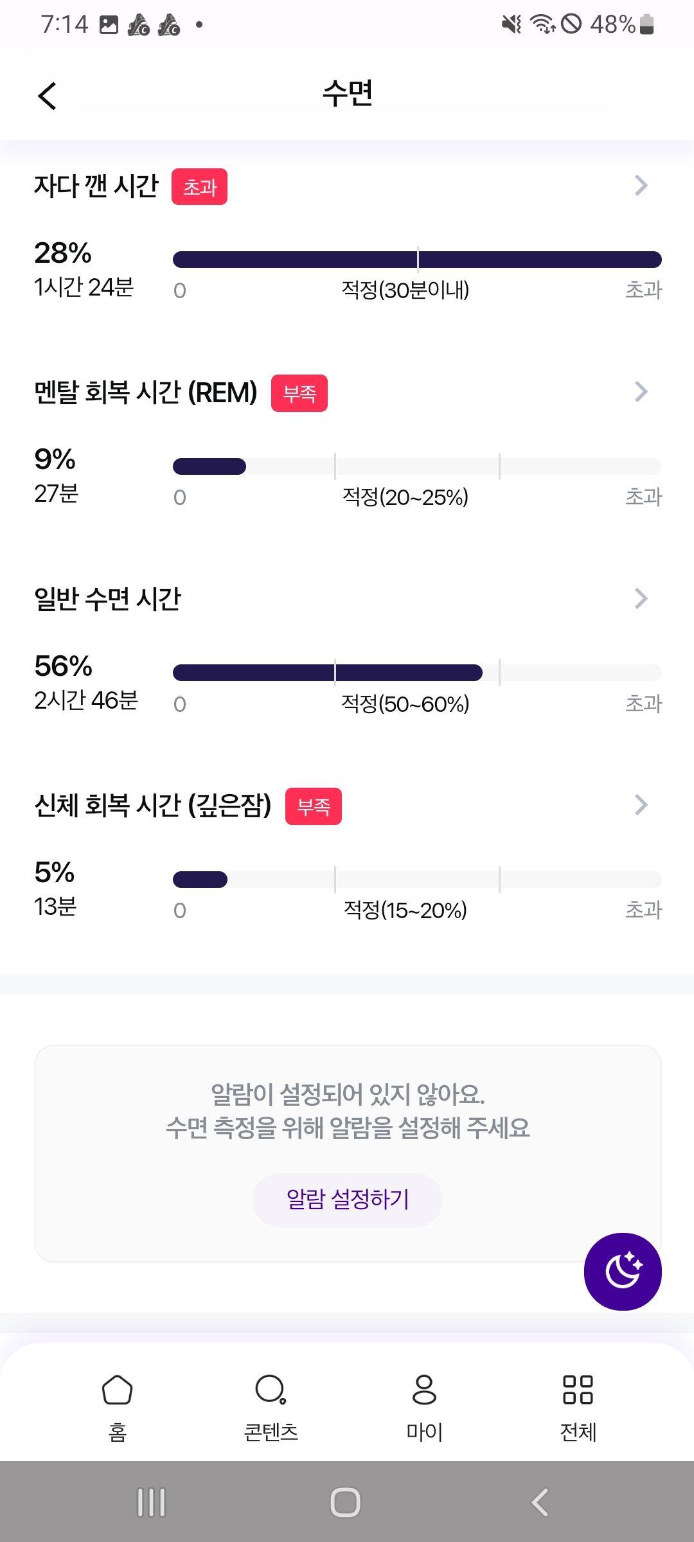
Task: Expand 멘탈 회복 시간 (REM) chevron
Action: tap(641, 392)
